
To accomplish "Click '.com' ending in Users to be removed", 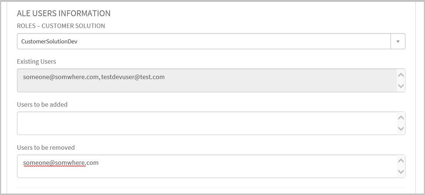I will tap(92, 163).
